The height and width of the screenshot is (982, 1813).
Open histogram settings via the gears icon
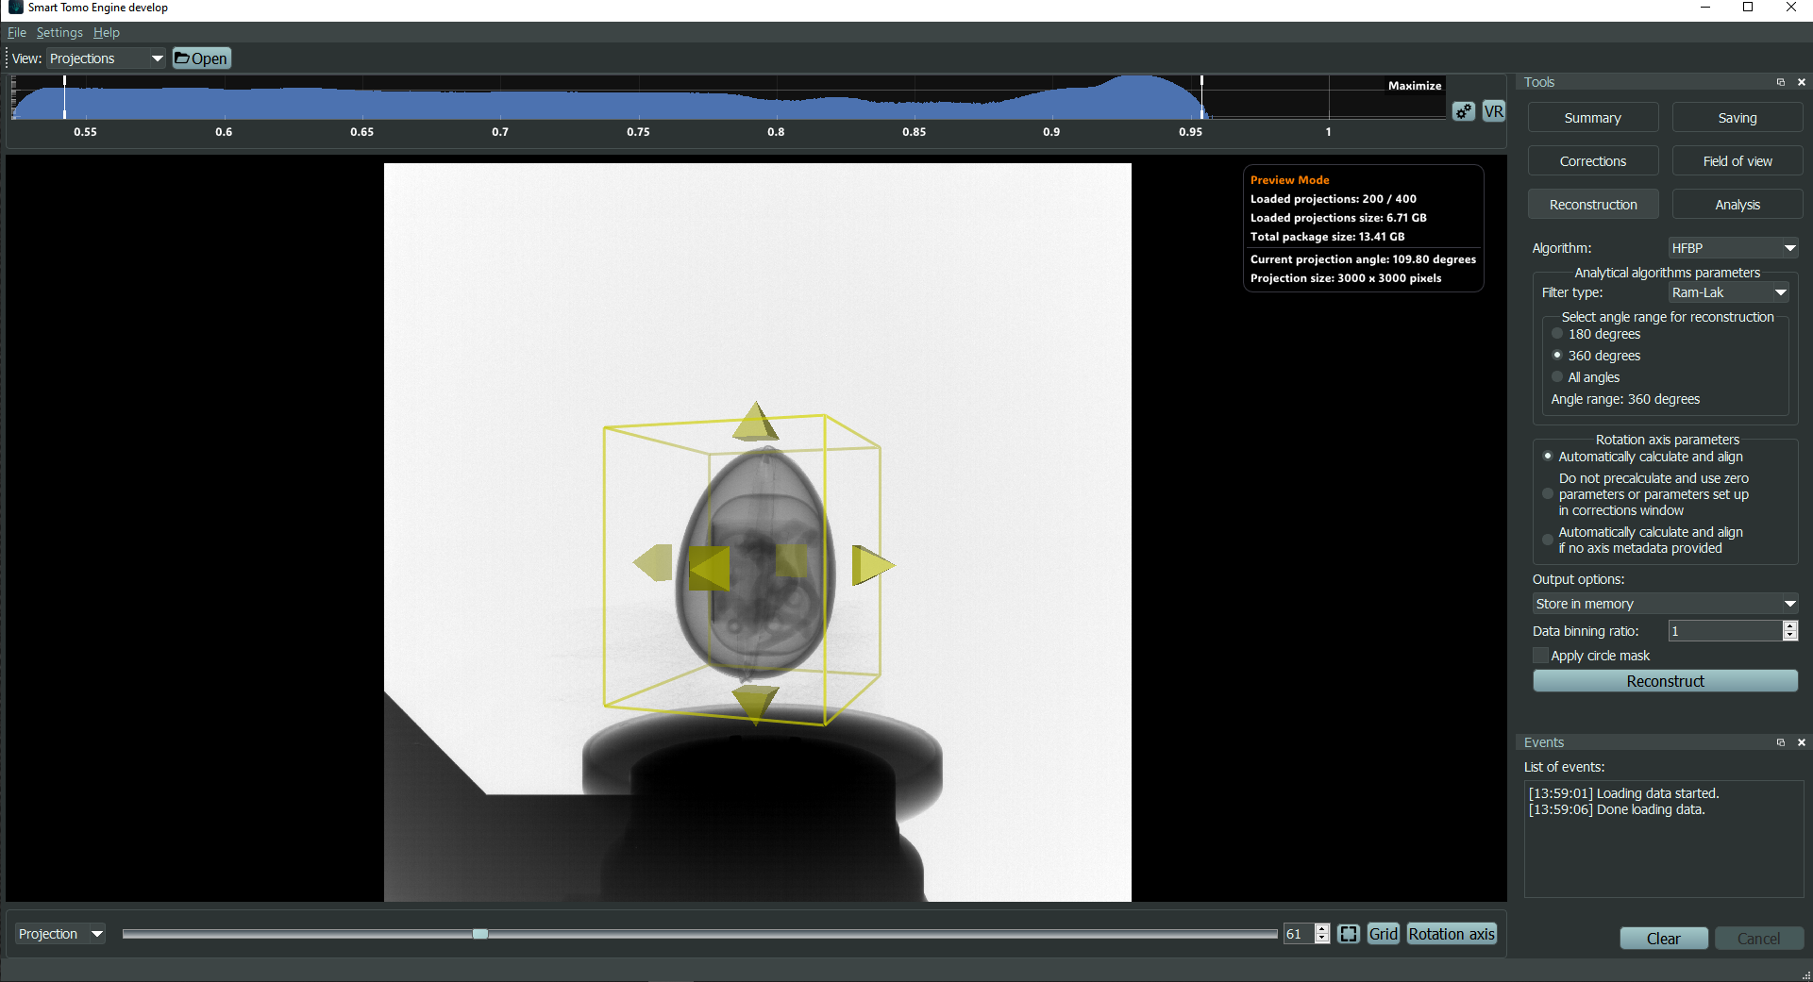coord(1463,112)
